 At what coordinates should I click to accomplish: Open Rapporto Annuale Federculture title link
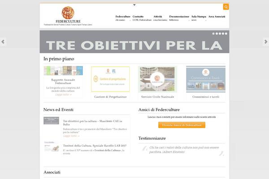(63, 81)
